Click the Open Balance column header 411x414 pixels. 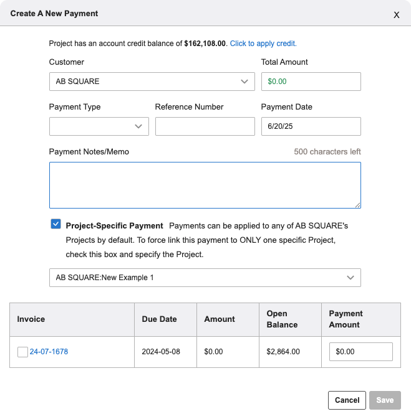click(x=290, y=319)
